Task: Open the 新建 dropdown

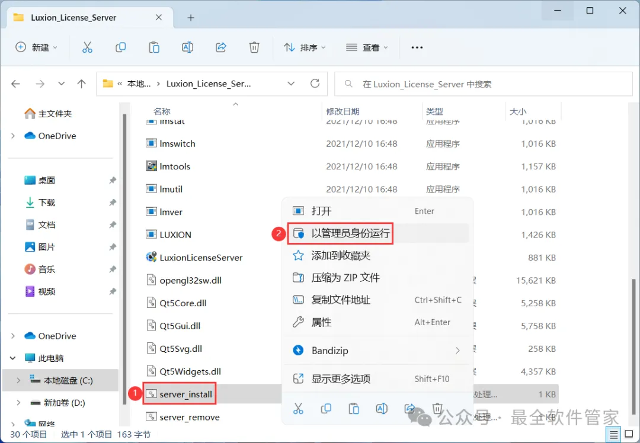Action: [36, 47]
